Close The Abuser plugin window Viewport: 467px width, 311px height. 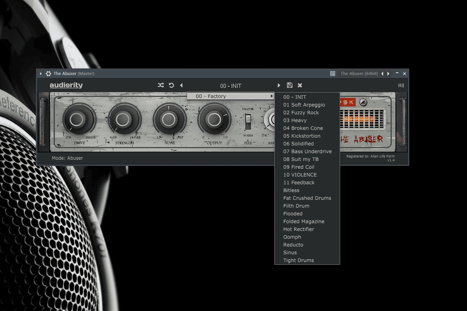click(x=404, y=73)
